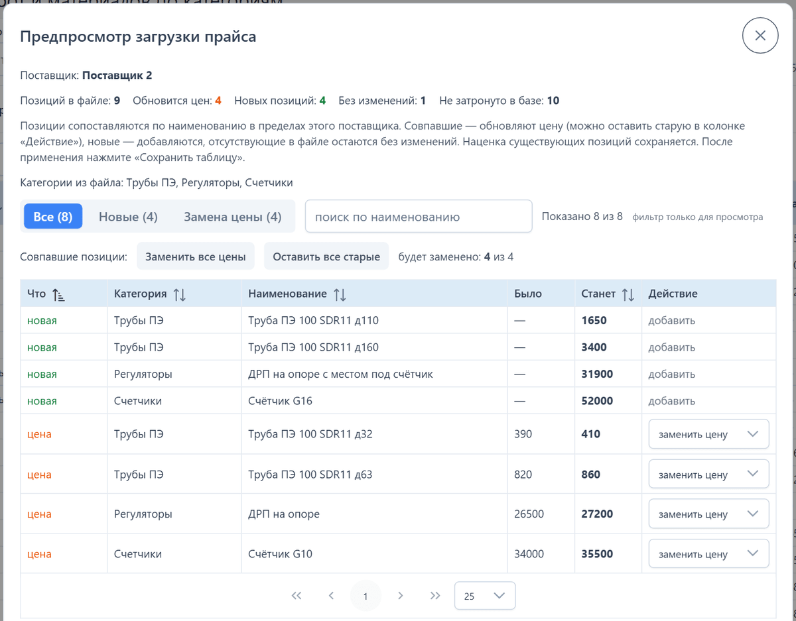Click the Оставить все старые button

point(326,256)
